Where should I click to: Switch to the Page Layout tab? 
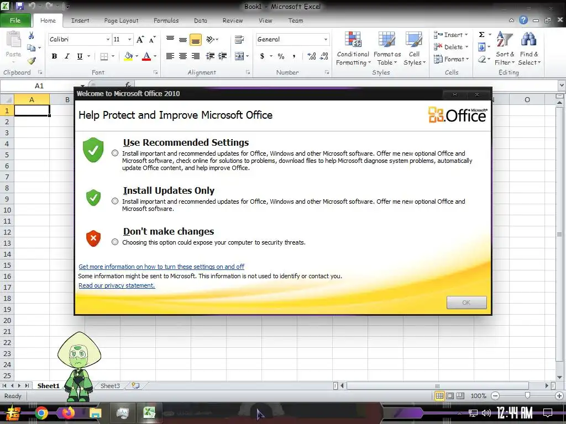(x=121, y=20)
